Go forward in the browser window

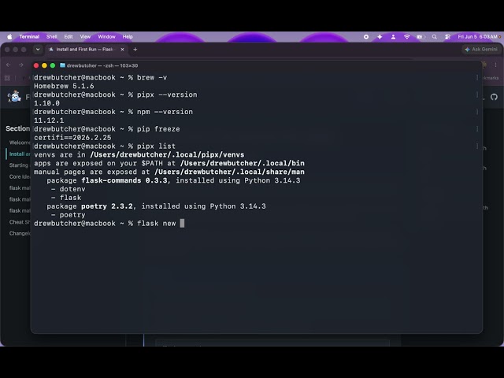coord(21,65)
